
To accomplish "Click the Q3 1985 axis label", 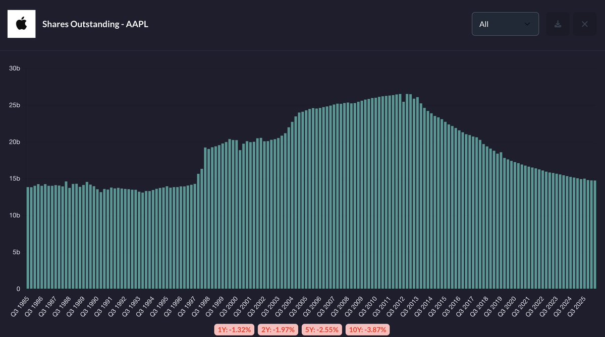I will (20, 307).
